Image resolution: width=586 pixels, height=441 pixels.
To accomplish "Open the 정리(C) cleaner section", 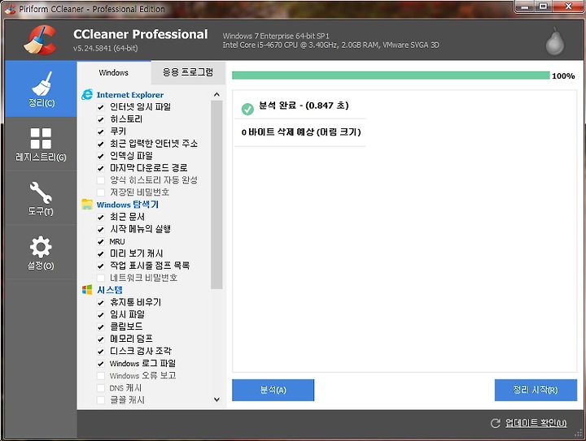I will click(41, 89).
